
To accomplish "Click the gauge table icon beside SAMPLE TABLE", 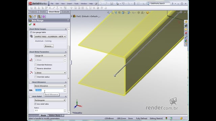I will coord(31,36).
